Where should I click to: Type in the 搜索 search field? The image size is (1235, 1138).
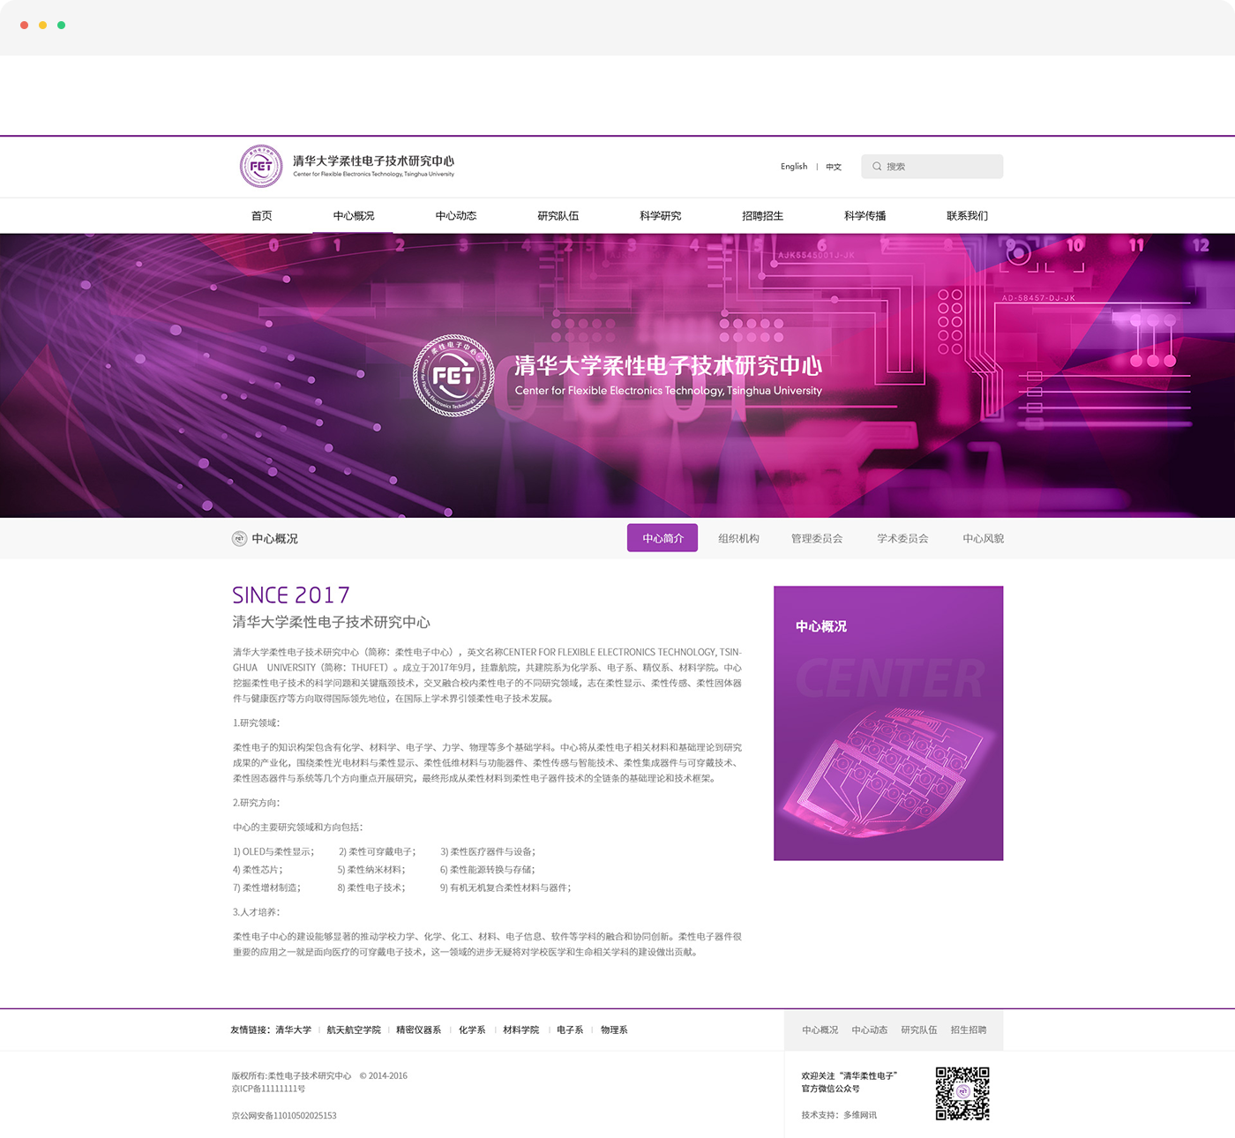click(940, 166)
